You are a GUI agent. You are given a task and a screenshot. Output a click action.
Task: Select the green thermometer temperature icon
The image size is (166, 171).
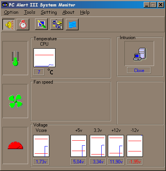15,58
